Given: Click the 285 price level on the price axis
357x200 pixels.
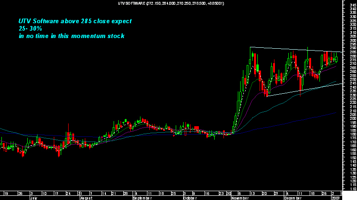Looking at the screenshot, I should click(353, 52).
